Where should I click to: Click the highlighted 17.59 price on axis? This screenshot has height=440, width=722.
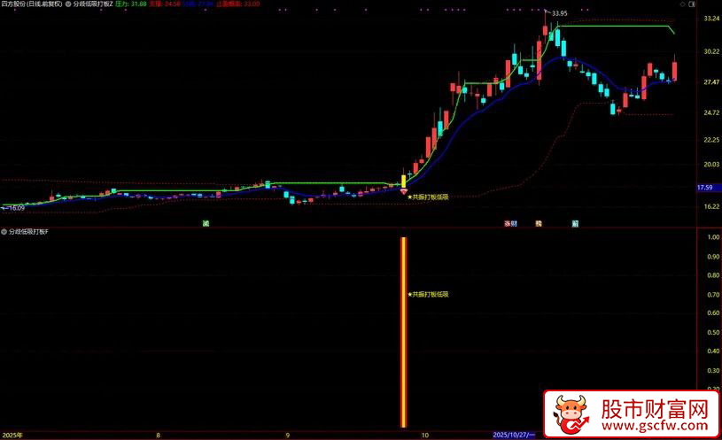[705, 188]
